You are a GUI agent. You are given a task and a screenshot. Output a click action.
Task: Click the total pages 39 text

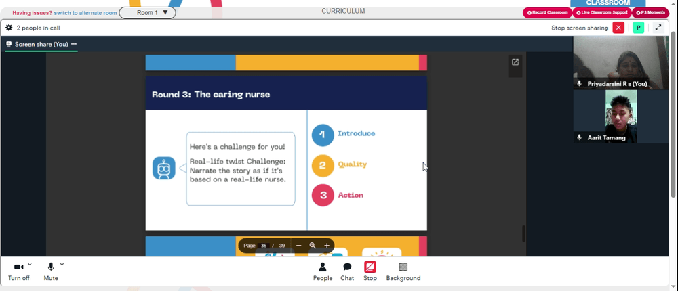point(282,246)
